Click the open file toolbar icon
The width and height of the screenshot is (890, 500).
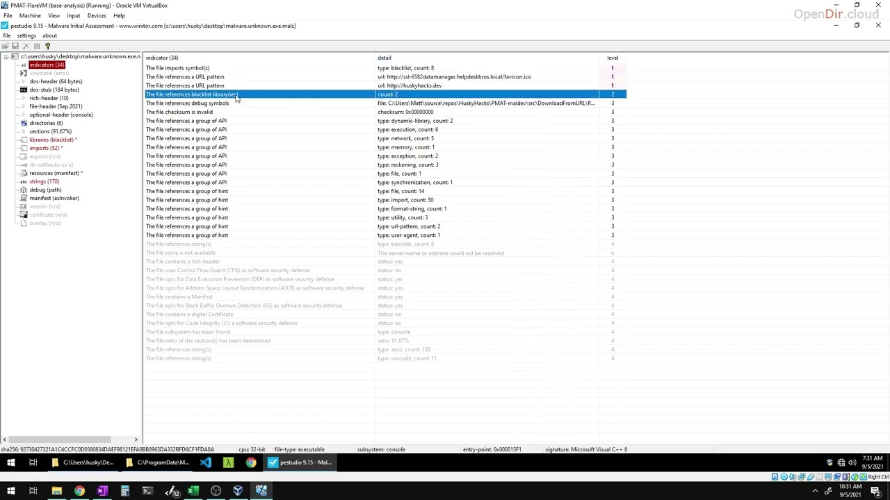(6, 46)
